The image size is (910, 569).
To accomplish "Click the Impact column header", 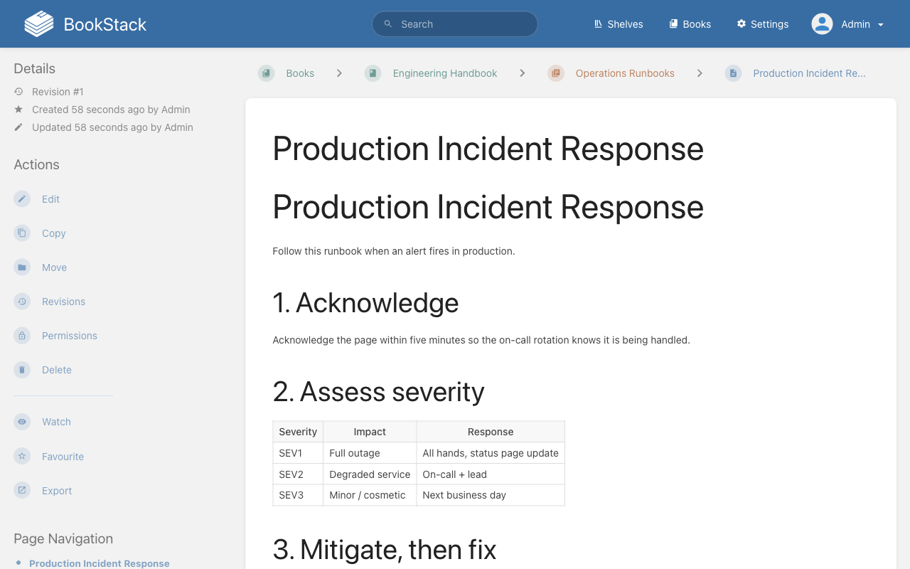I will click(370, 432).
